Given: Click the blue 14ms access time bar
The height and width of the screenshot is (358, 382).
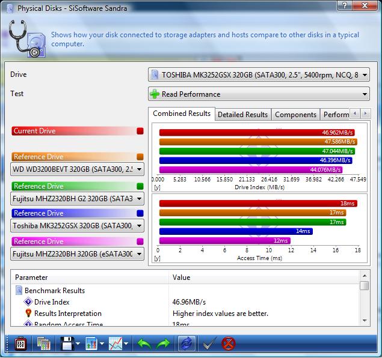Looking at the screenshot, I should click(236, 231).
